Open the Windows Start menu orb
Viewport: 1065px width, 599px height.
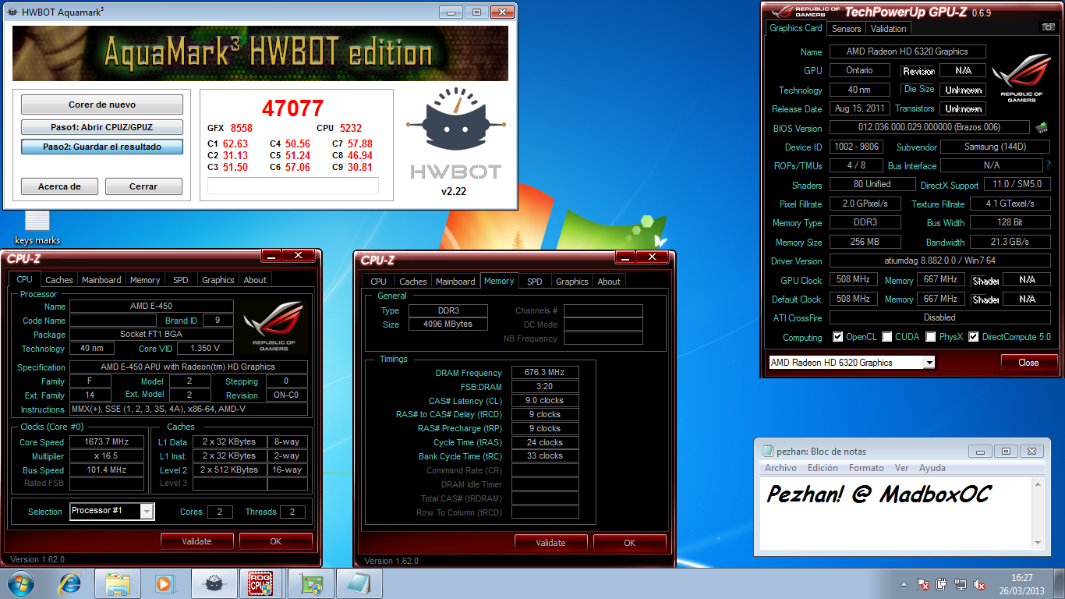(19, 583)
